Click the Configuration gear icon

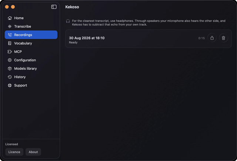click(10, 60)
